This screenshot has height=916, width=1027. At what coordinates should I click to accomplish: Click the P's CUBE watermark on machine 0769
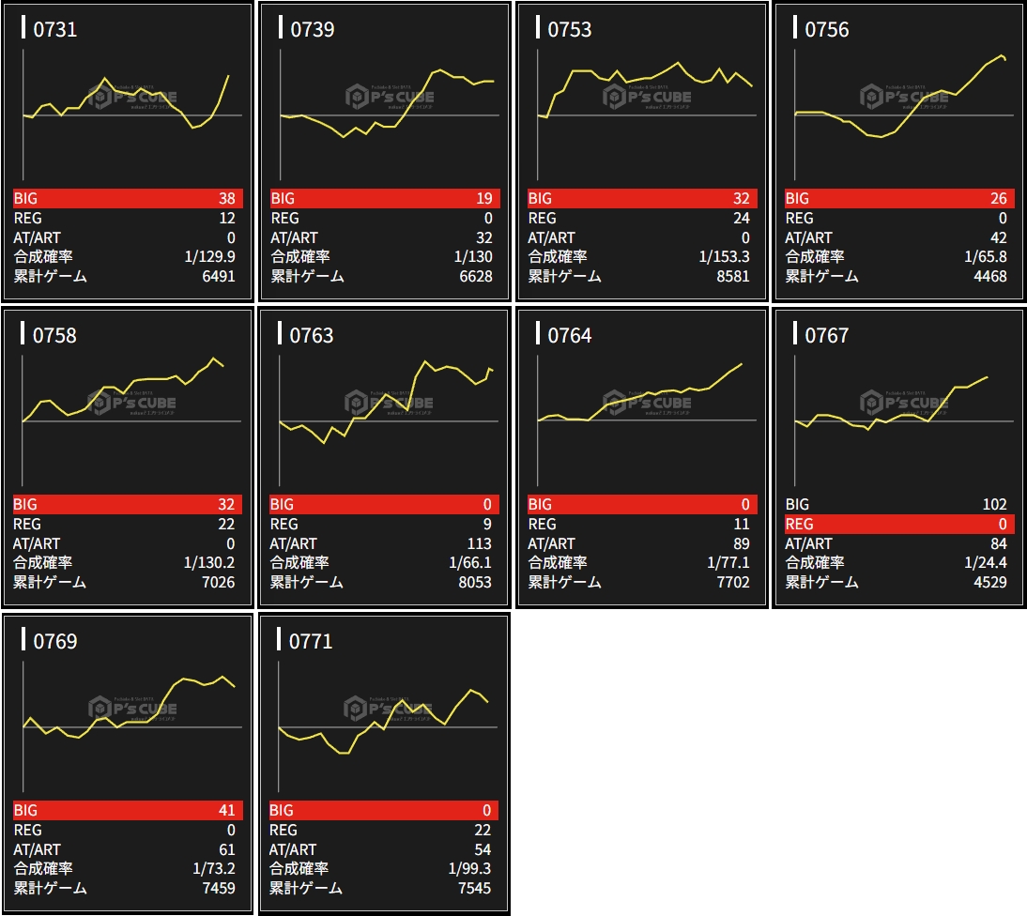tap(132, 709)
